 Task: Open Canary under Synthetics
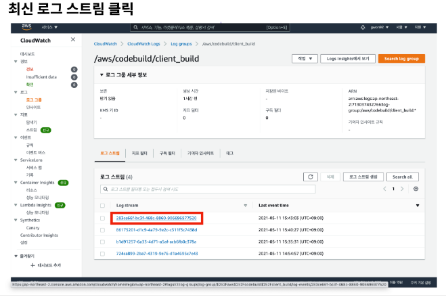(32, 227)
